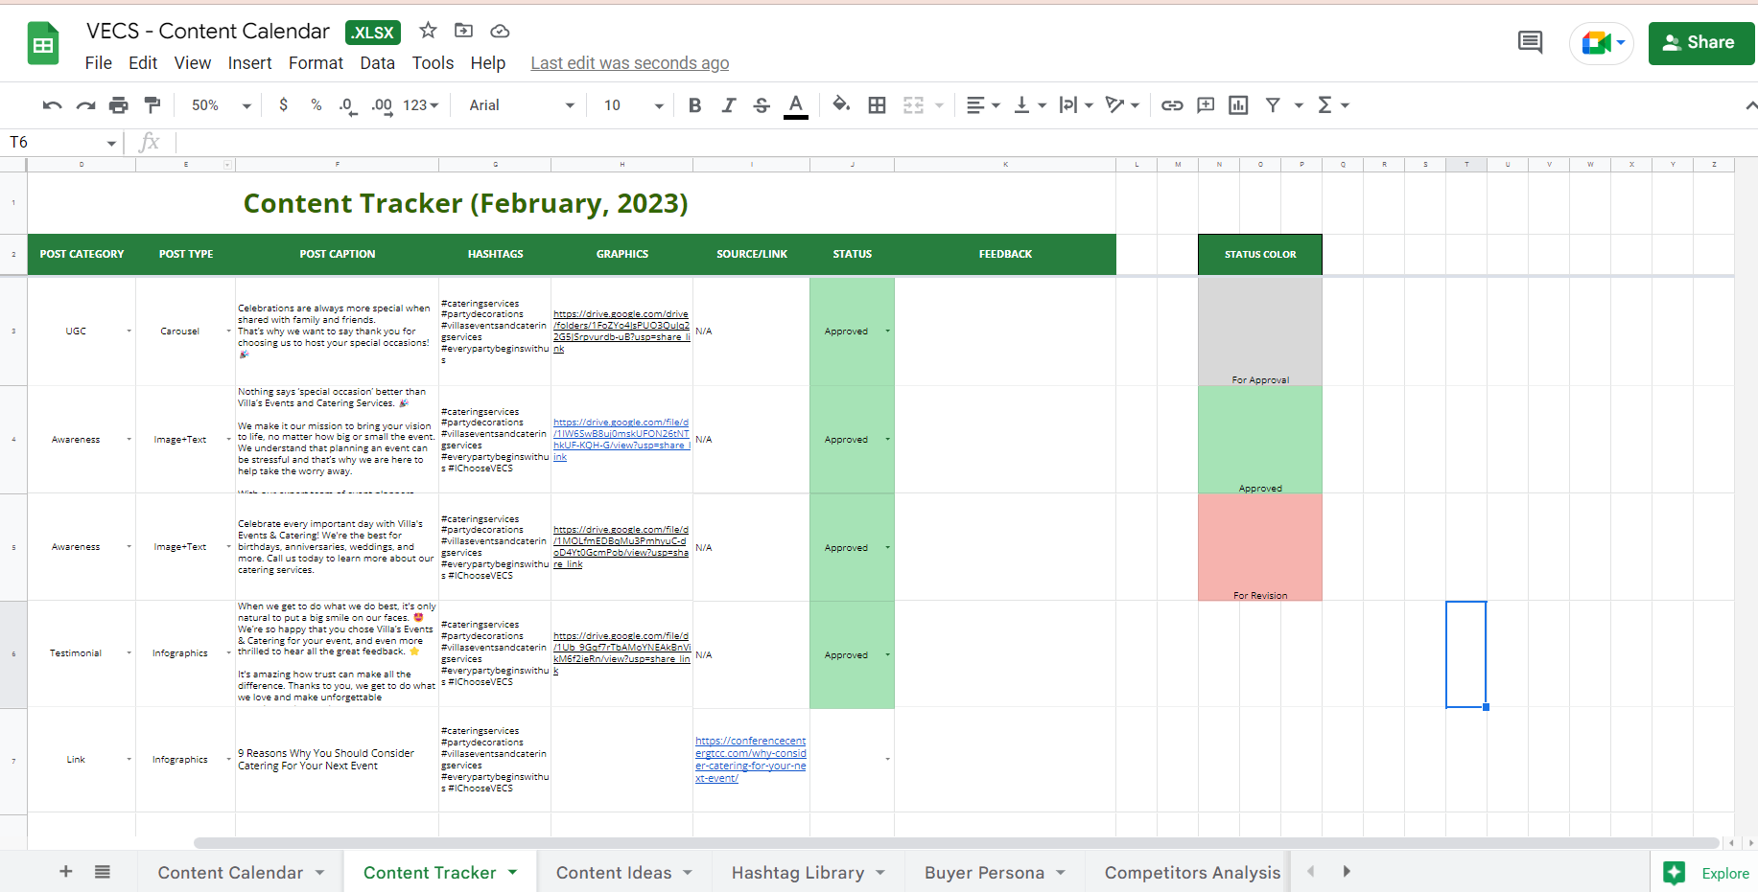Click the Merge cells icon

tap(913, 105)
